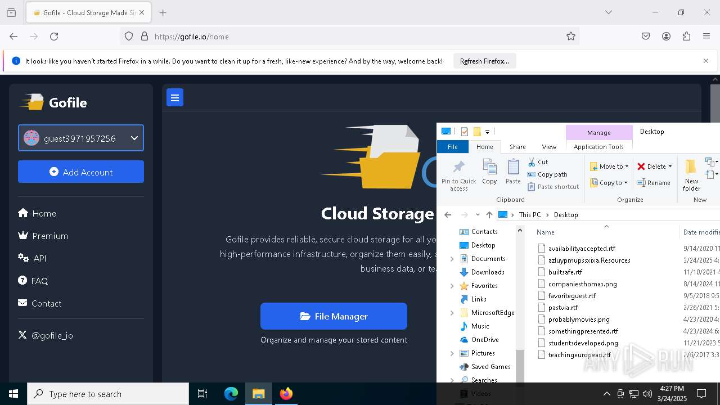Select the file probablymovies.png
Image resolution: width=720 pixels, height=405 pixels.
tap(579, 319)
